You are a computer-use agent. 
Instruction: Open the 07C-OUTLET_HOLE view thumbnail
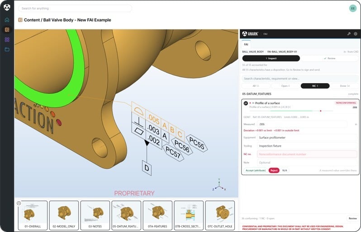click(x=220, y=215)
